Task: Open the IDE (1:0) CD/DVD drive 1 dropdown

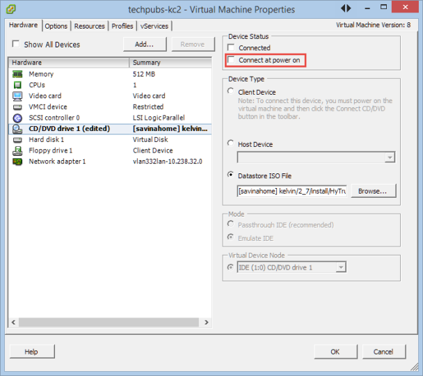Action: 341,267
